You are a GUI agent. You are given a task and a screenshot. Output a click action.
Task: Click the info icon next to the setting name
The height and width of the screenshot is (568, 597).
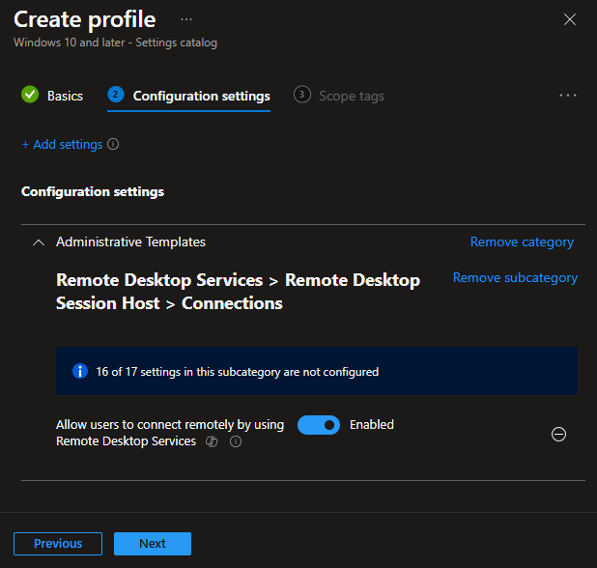pos(236,441)
